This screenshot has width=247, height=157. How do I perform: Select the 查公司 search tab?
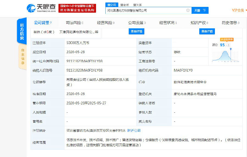coord(112,5)
